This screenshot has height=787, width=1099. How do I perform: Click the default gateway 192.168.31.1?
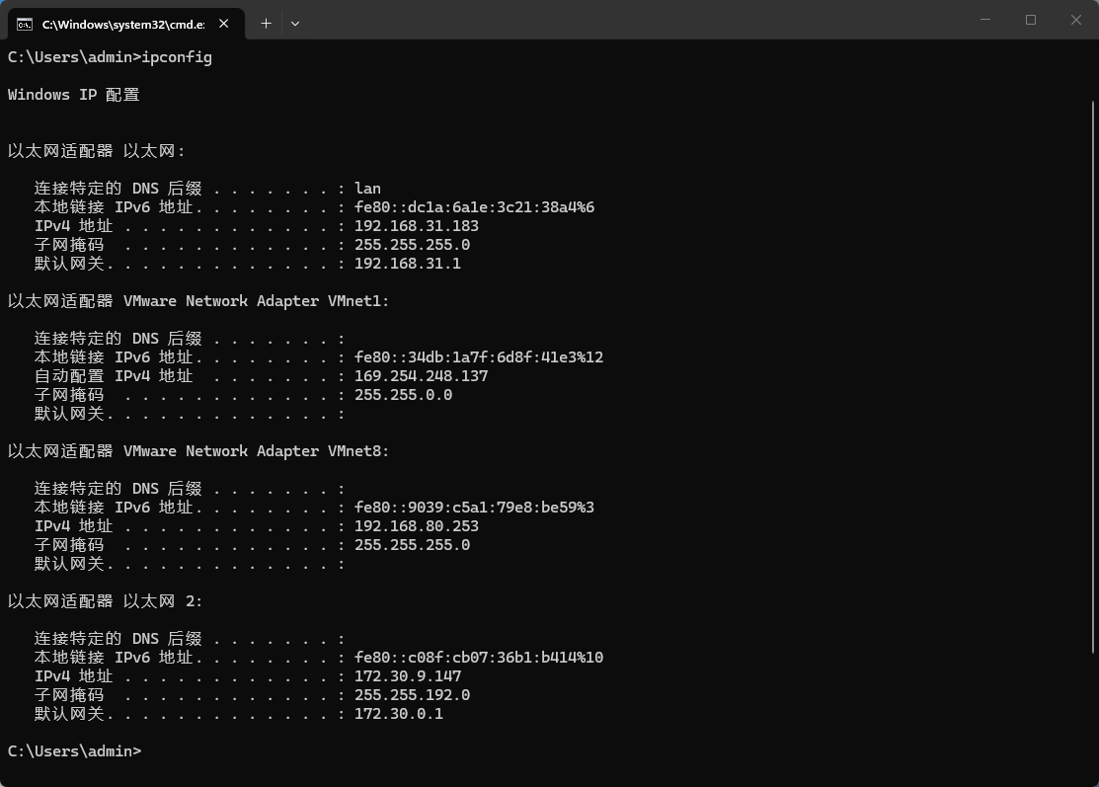pyautogui.click(x=408, y=264)
